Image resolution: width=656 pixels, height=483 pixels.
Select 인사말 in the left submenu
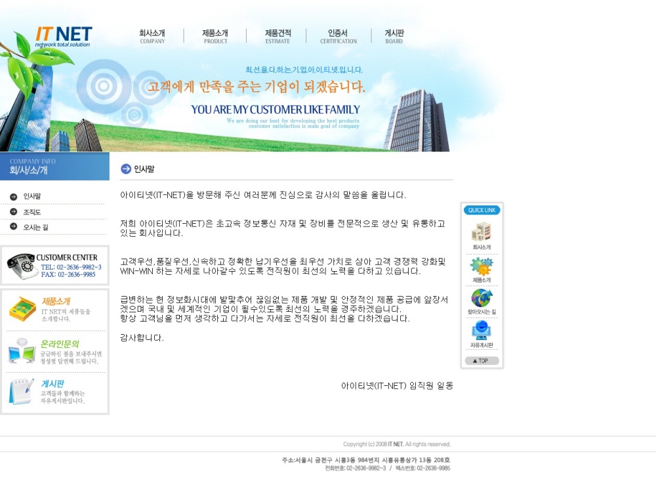(32, 196)
